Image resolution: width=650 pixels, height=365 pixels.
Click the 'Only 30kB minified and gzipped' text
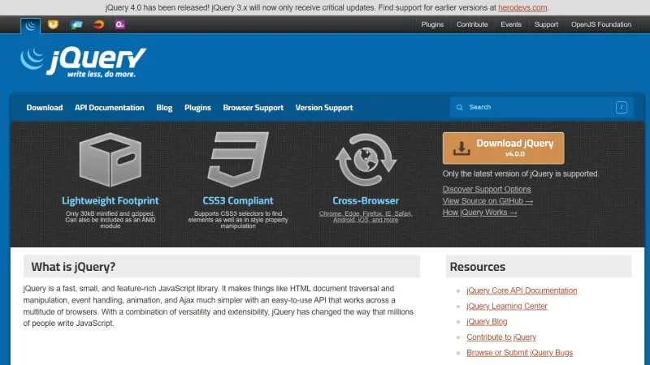tap(110, 220)
